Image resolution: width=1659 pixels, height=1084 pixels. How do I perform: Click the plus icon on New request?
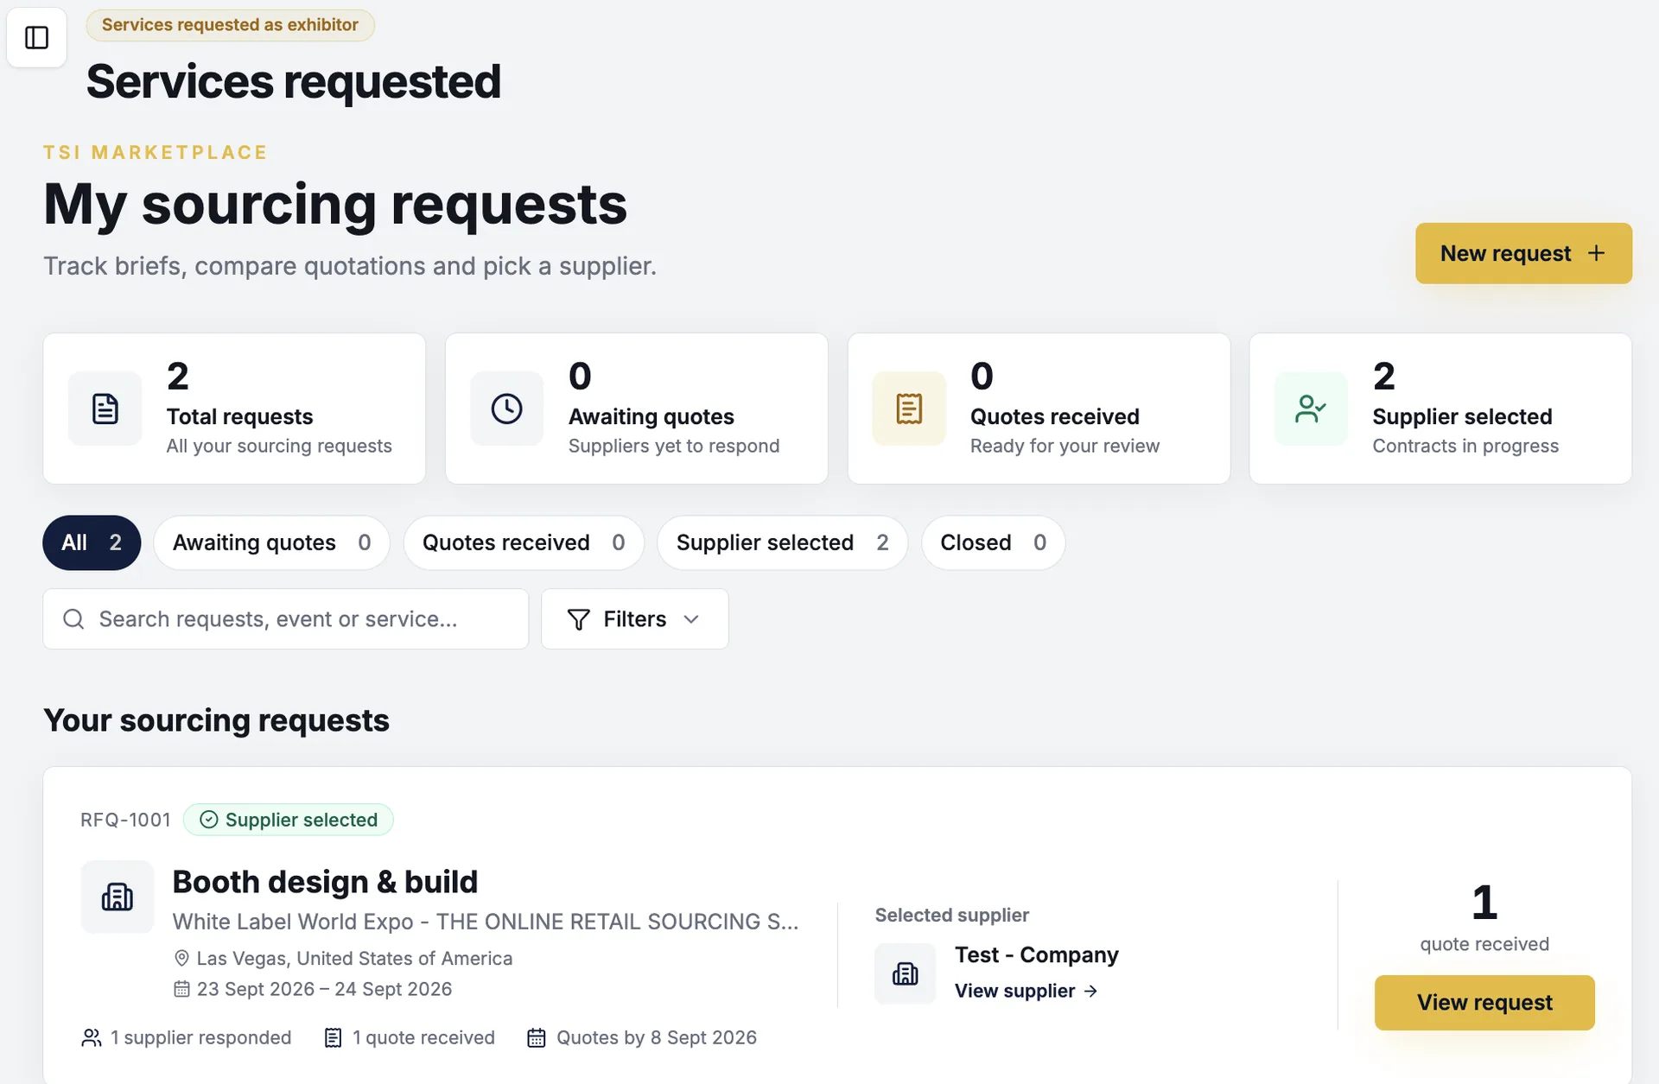[x=1596, y=253]
